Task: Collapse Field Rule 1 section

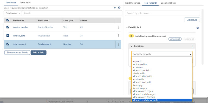Action: pos(126,27)
